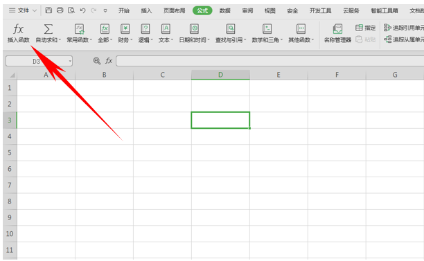Click Trace Precedents (追踪引用单元格)

[x=404, y=28]
